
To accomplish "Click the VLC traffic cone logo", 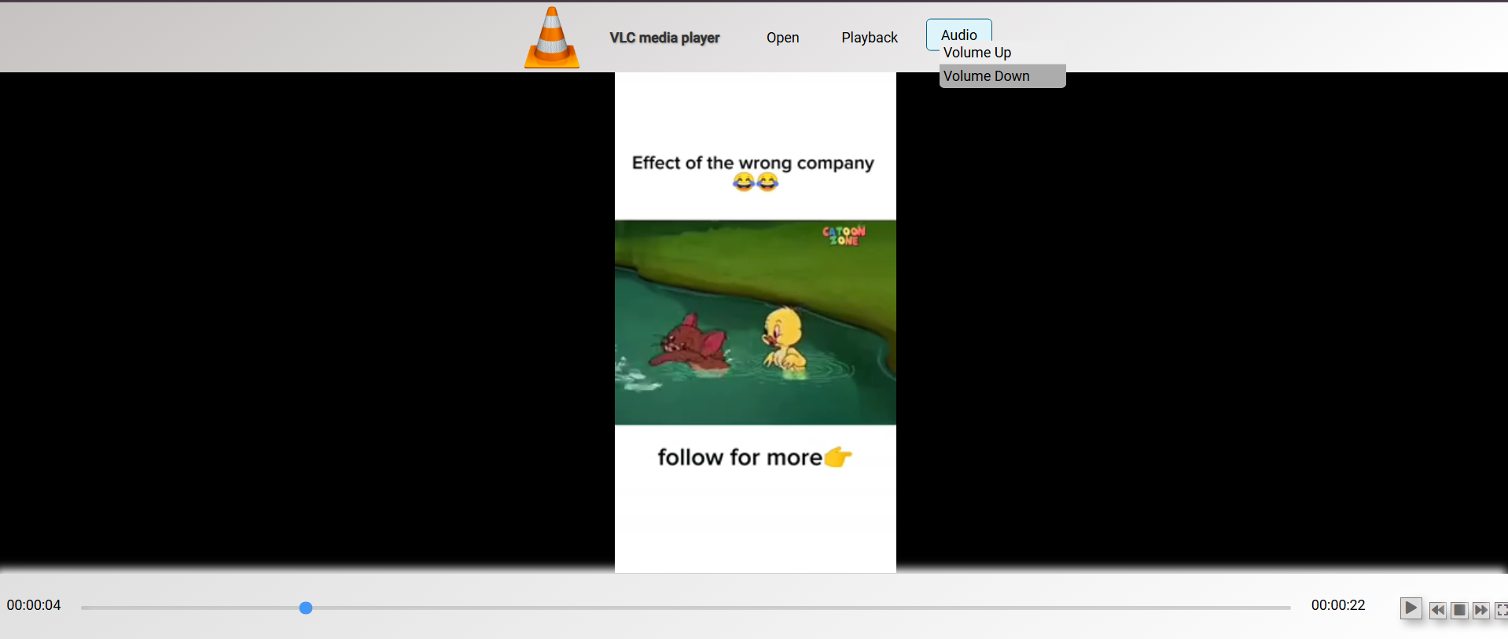I will click(x=552, y=37).
